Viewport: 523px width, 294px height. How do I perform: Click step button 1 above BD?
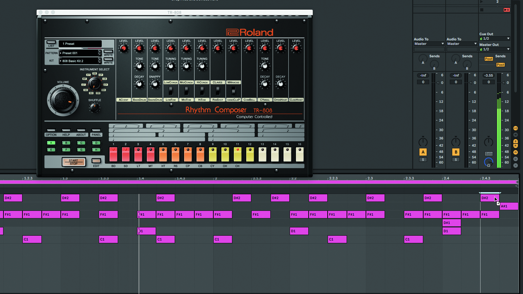click(x=114, y=154)
